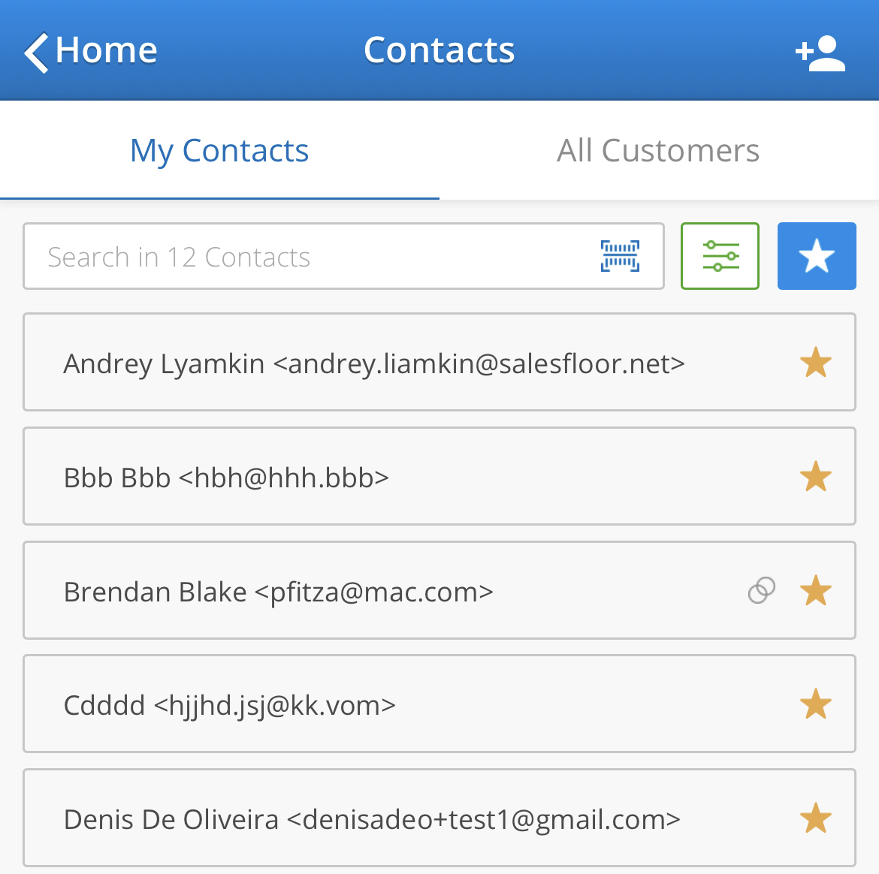This screenshot has width=879, height=874.
Task: Click the back chevron arrow
Action: tap(36, 53)
